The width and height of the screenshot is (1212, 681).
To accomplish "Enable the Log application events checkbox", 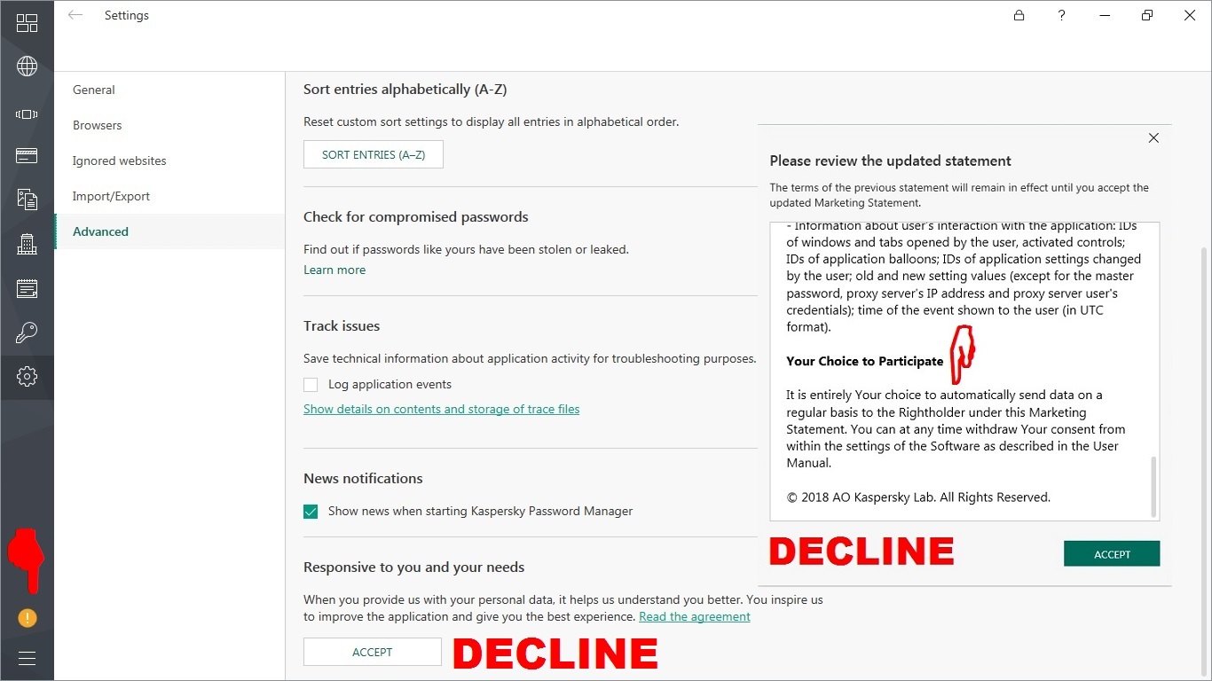I will pyautogui.click(x=311, y=385).
